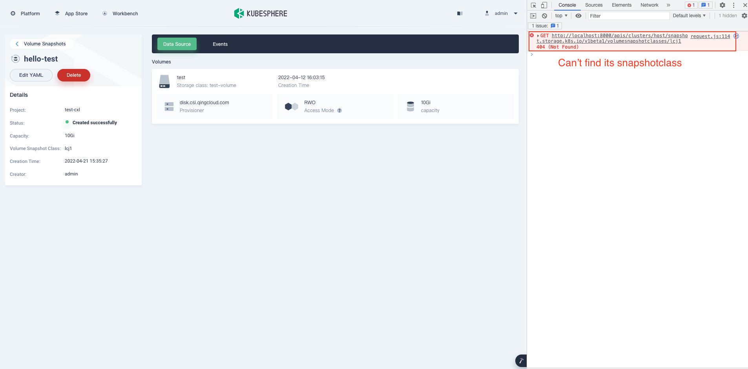Select the test-cxl project value
The height and width of the screenshot is (369, 748).
click(72, 110)
